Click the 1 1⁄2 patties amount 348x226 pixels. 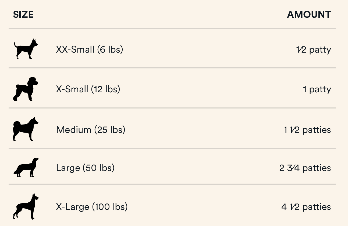307,130
